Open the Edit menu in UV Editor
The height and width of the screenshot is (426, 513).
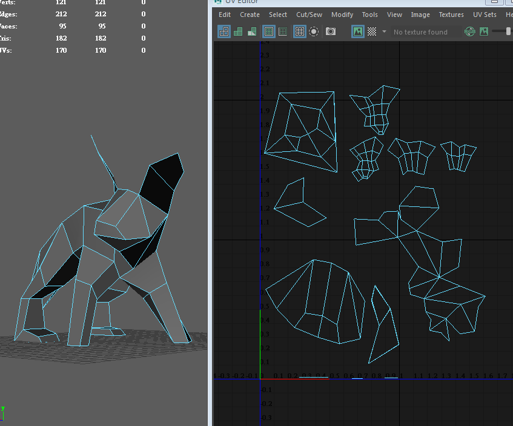225,15
